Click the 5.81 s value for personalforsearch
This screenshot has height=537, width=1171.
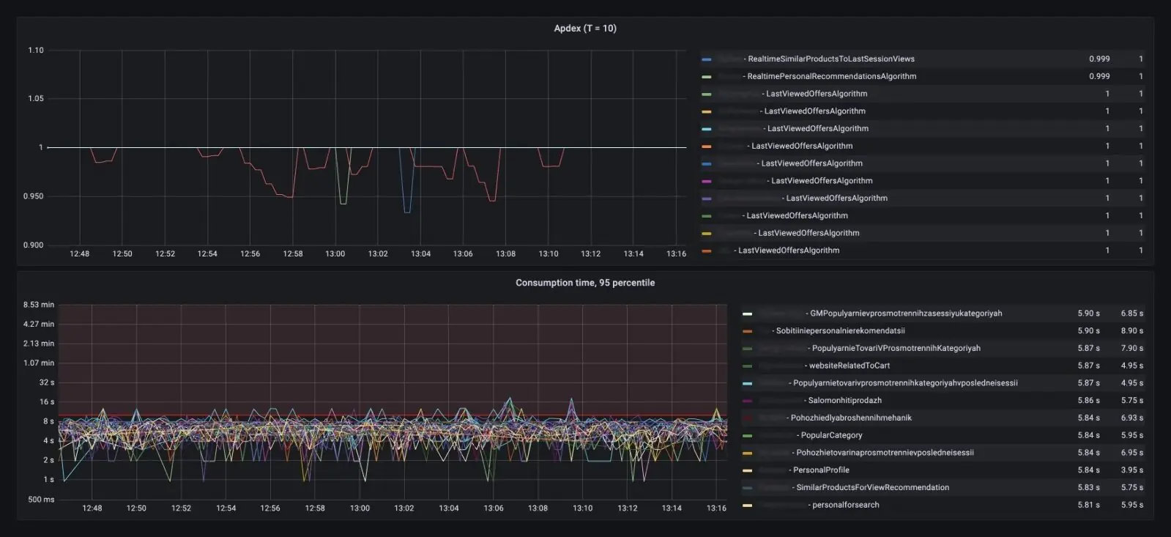(1088, 505)
